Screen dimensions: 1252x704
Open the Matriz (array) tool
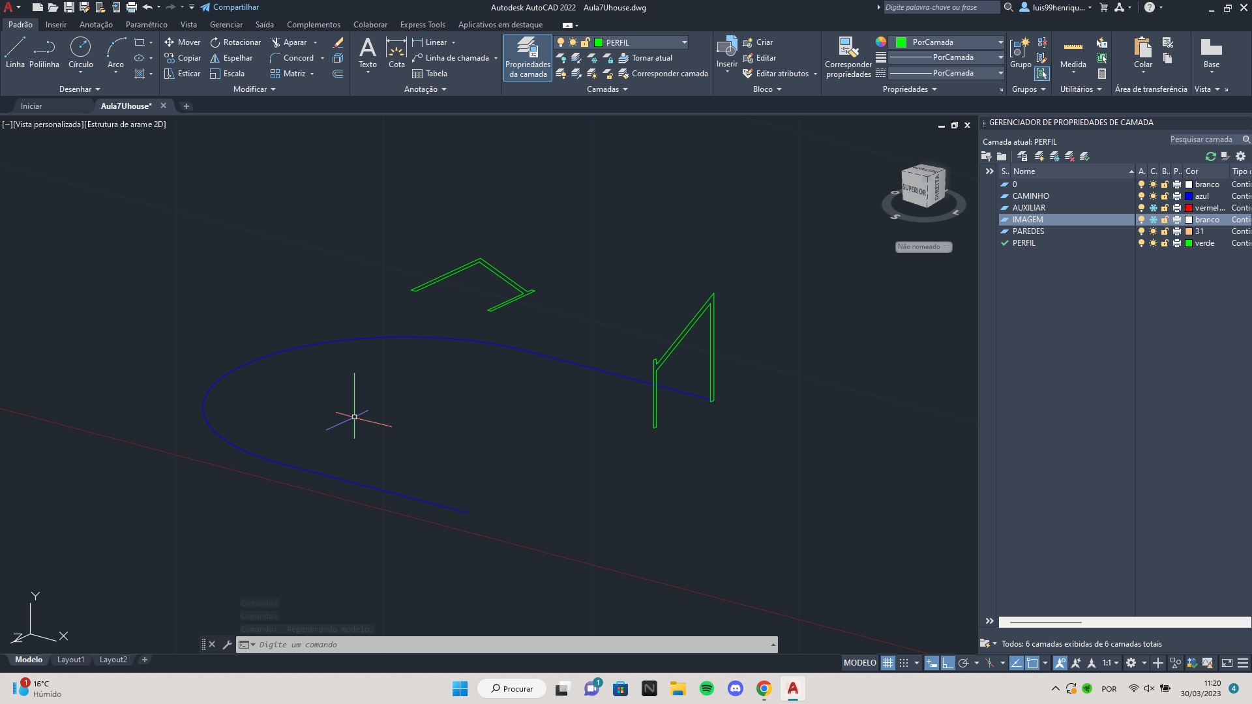click(288, 74)
